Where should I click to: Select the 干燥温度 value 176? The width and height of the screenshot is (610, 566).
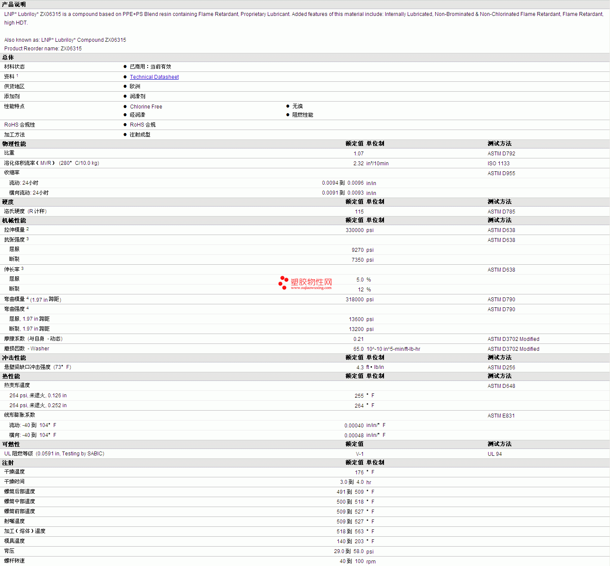tap(359, 473)
